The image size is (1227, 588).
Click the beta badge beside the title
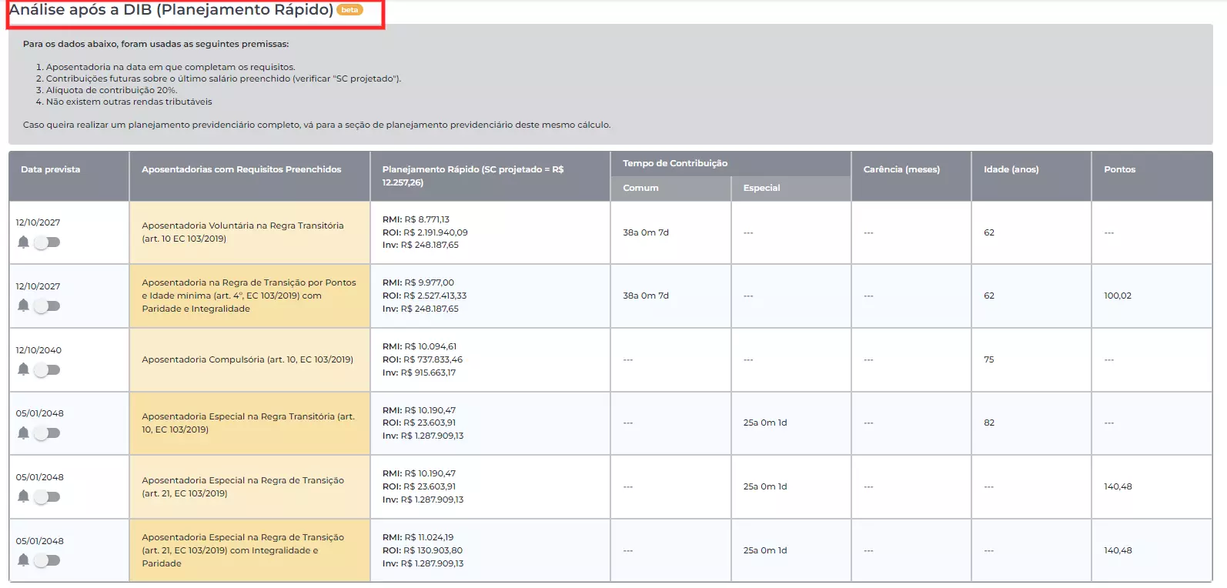349,10
